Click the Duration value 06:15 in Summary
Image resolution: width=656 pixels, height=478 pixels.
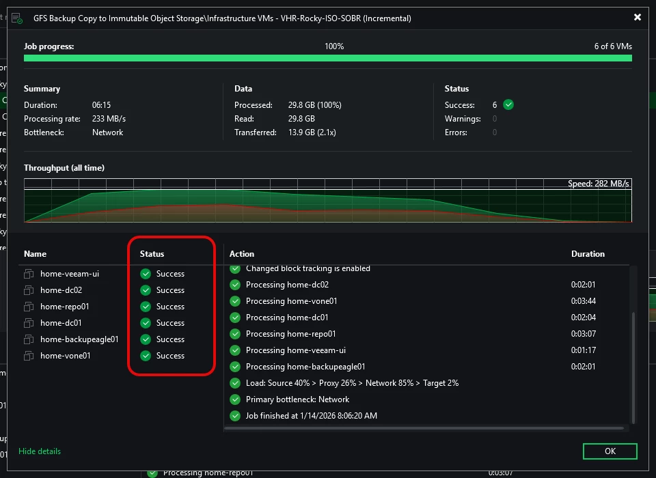pyautogui.click(x=101, y=105)
